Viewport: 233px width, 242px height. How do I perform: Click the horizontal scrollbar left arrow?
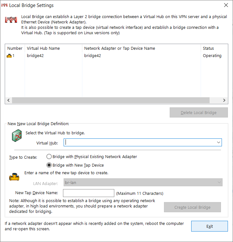click(x=9, y=100)
